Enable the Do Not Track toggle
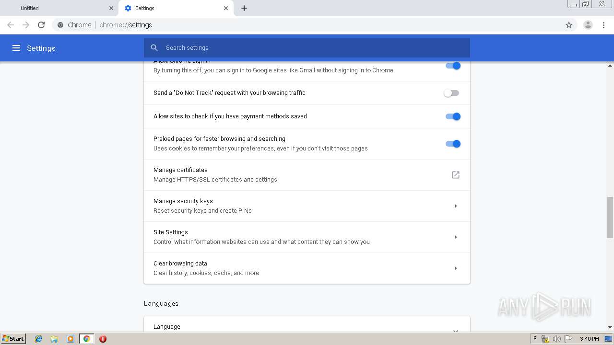Screen dimensions: 614x345 click(451, 93)
